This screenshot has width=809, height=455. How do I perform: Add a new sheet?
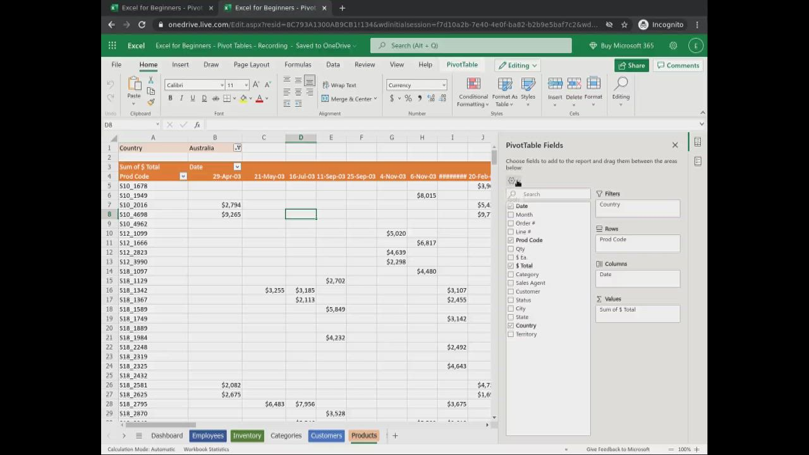point(395,435)
